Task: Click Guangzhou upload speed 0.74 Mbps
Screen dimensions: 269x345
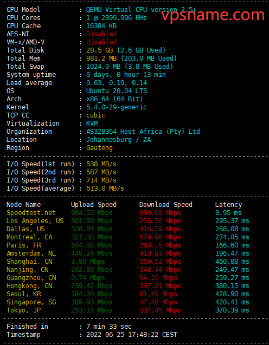Action: [x=88, y=278]
